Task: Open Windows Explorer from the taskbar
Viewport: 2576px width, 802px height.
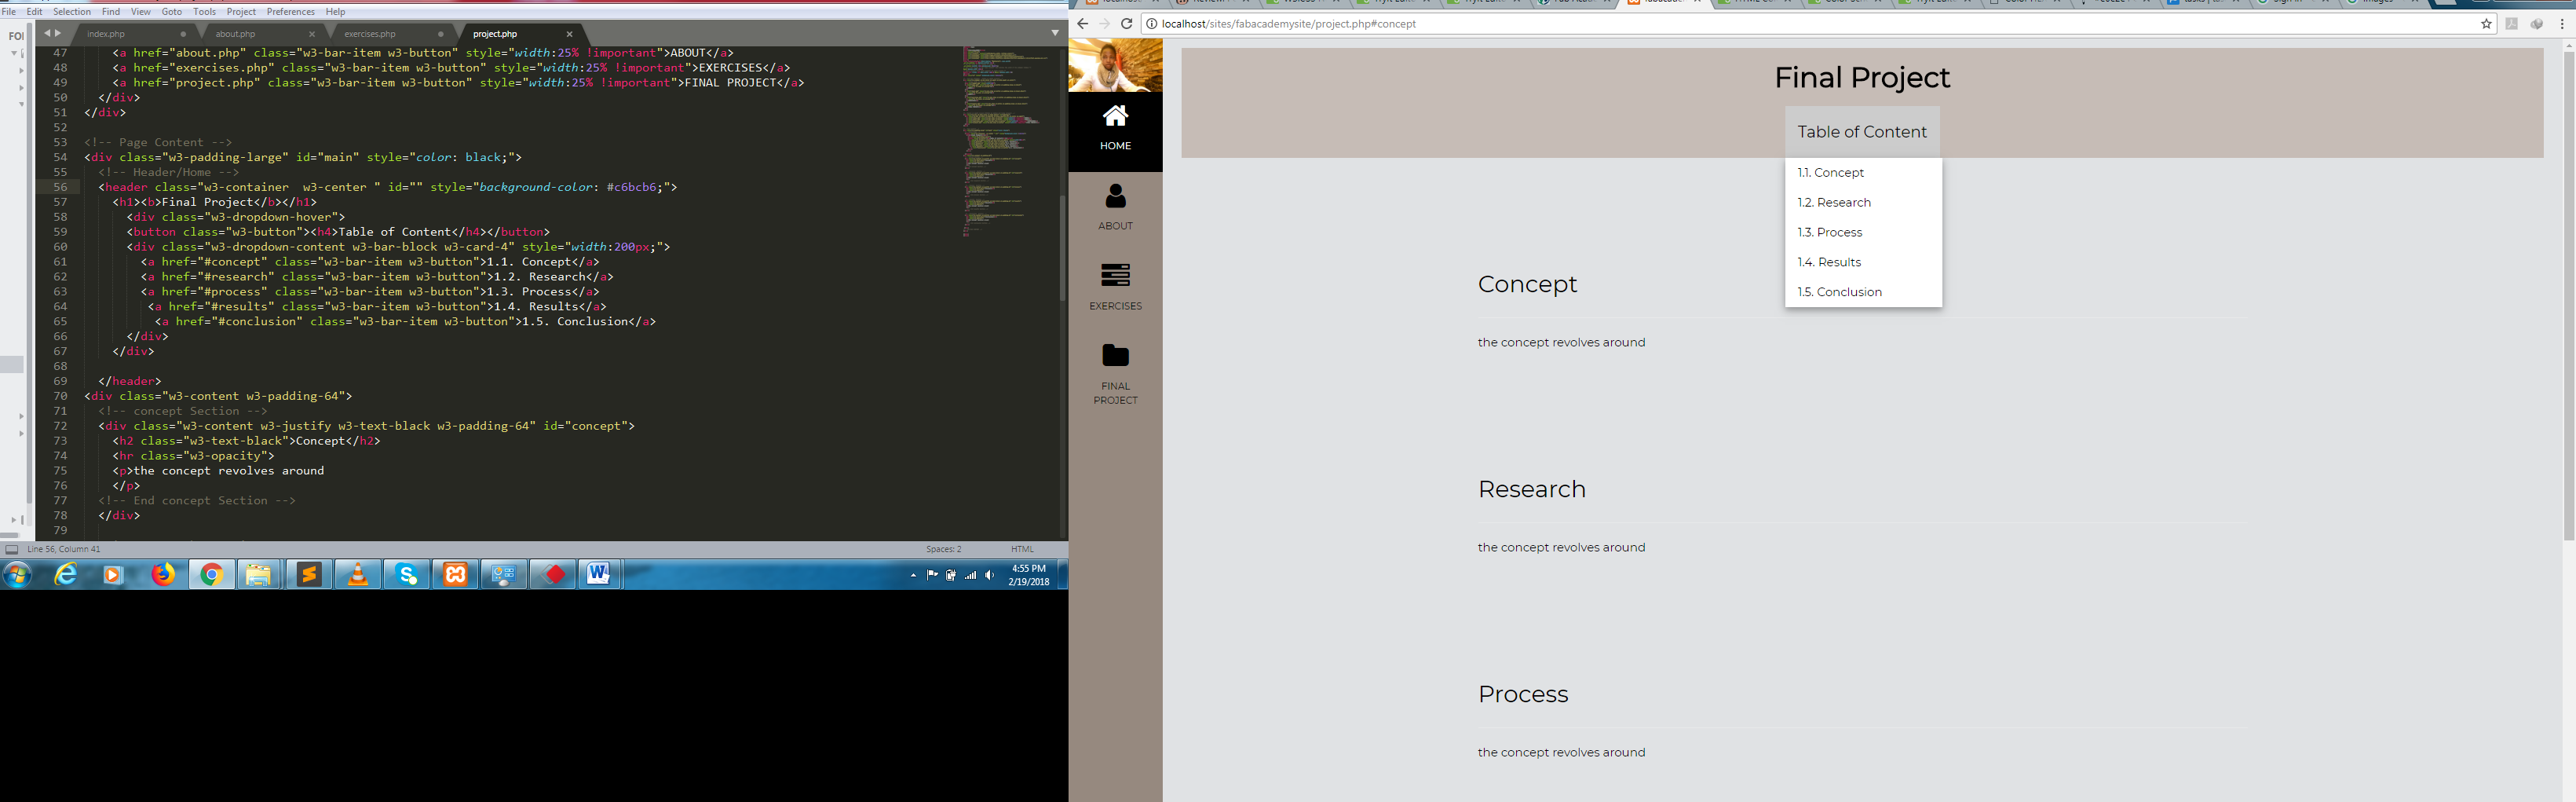Action: click(x=259, y=575)
